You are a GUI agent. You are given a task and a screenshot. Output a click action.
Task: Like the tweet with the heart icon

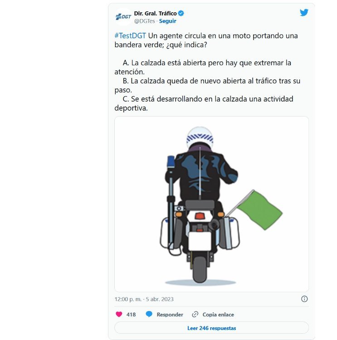pyautogui.click(x=119, y=315)
